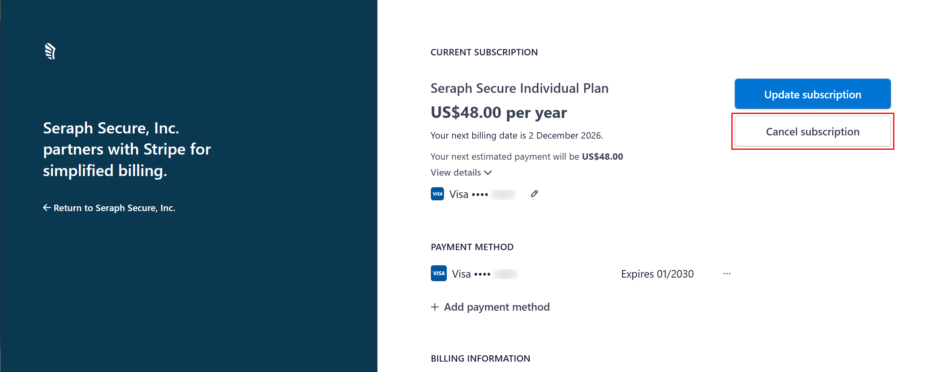
Task: Choose the Add payment method text link
Action: point(497,307)
